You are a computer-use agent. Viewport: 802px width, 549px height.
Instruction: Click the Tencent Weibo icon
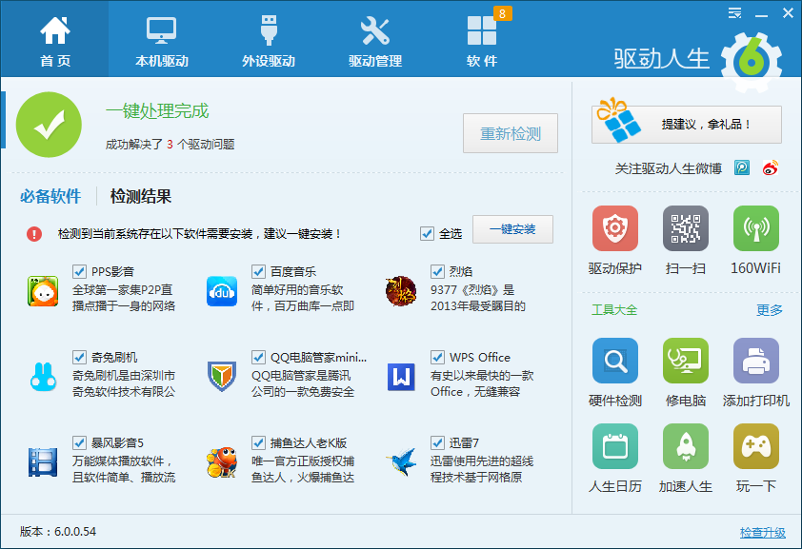pyautogui.click(x=742, y=167)
